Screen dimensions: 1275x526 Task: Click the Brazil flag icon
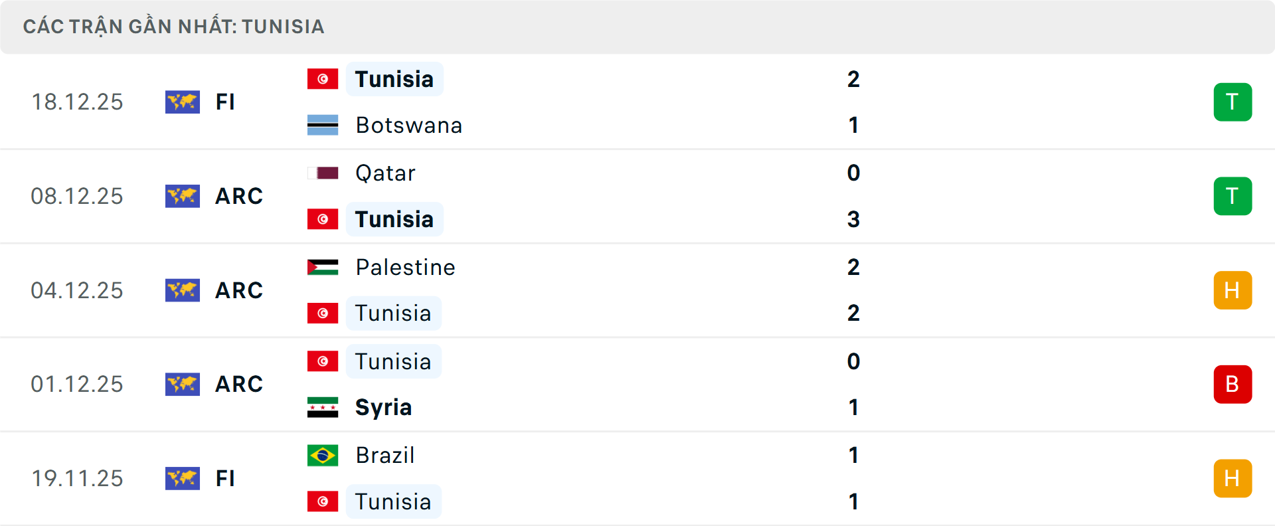(323, 456)
